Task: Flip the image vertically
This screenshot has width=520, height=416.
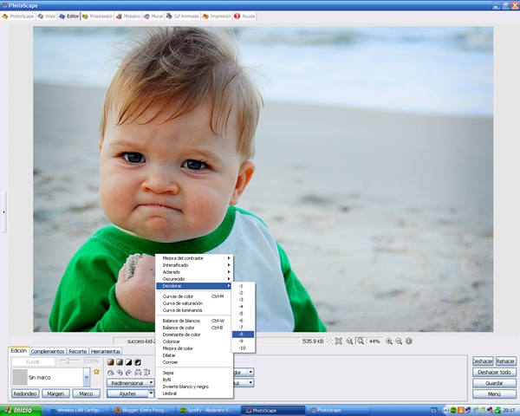Action: pos(147,373)
